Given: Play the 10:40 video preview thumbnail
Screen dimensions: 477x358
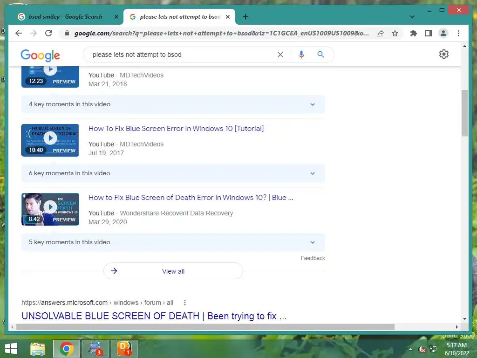Looking at the screenshot, I should point(50,140).
